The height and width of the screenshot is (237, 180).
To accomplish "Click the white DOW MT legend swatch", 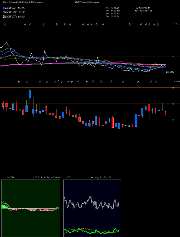I will (4, 13).
